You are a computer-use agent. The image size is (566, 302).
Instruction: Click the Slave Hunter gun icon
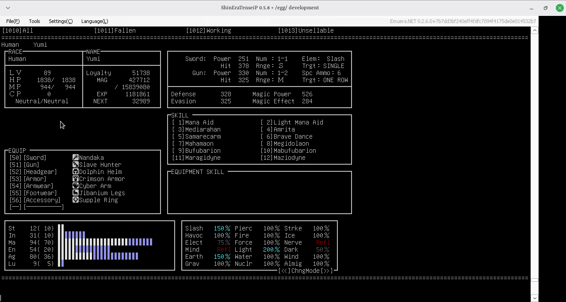click(76, 165)
